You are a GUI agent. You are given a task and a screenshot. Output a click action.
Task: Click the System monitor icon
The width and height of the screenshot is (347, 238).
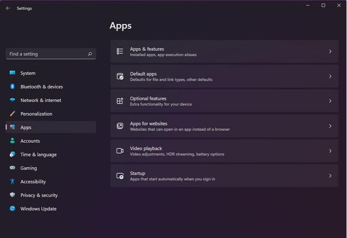[x=12, y=73]
